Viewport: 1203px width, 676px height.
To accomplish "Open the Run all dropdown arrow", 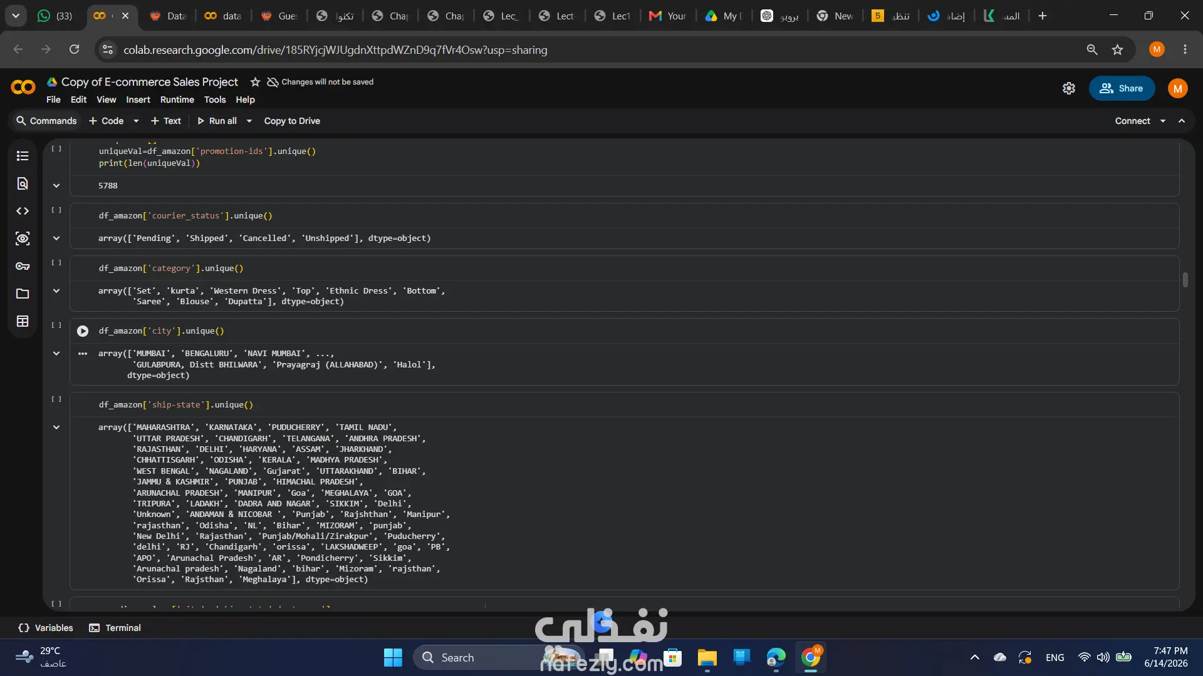I will tap(249, 121).
